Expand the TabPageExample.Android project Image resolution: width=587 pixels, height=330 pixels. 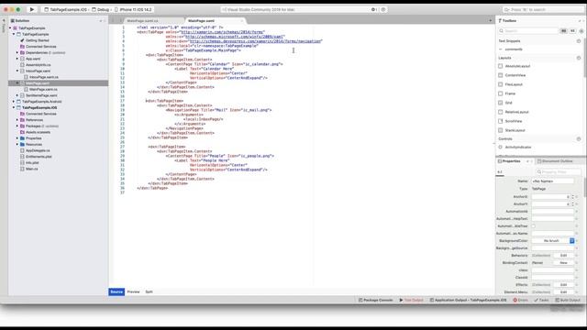click(14, 102)
